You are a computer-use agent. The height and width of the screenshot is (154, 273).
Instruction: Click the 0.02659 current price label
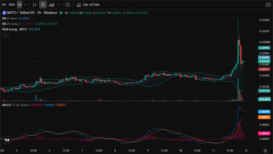pyautogui.click(x=264, y=61)
